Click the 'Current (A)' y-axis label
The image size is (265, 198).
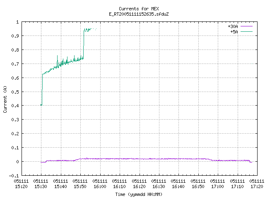pyautogui.click(x=5, y=99)
